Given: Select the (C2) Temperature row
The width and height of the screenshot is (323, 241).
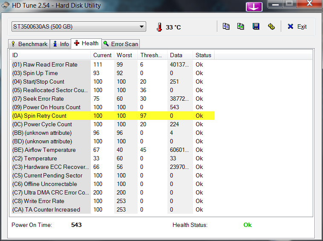Looking at the screenshot, I should click(x=113, y=158).
